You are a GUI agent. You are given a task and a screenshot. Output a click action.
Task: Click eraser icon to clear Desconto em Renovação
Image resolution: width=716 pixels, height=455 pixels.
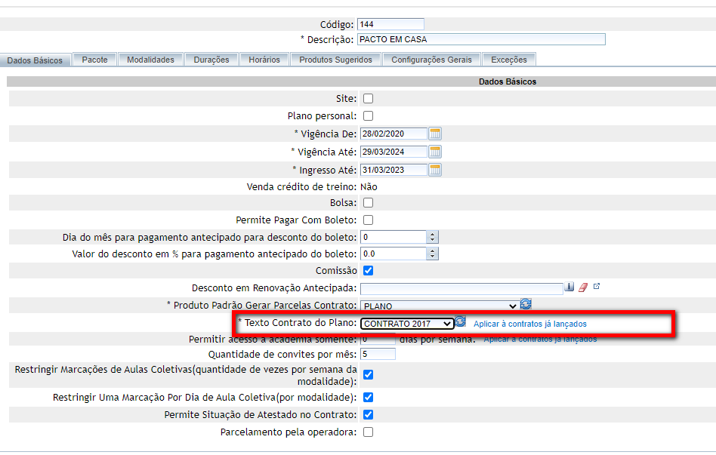(x=582, y=287)
